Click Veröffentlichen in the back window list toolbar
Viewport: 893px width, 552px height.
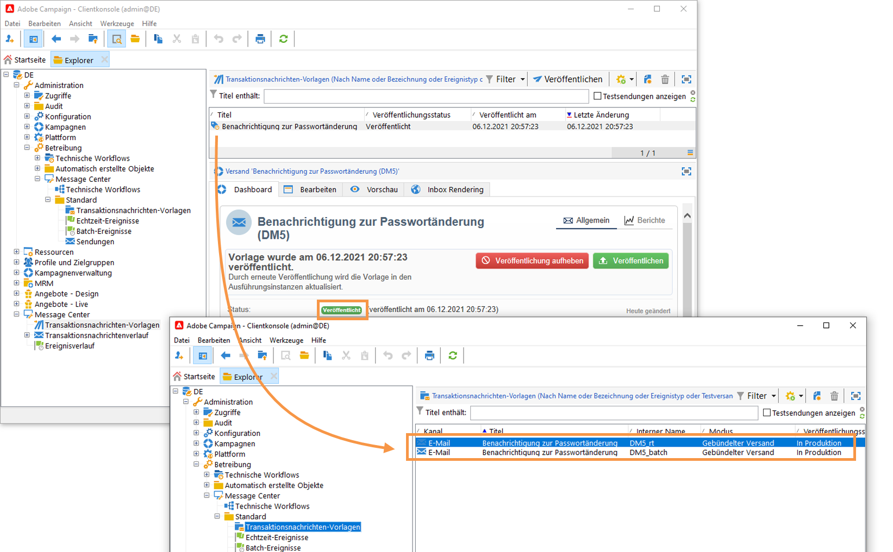click(x=567, y=80)
